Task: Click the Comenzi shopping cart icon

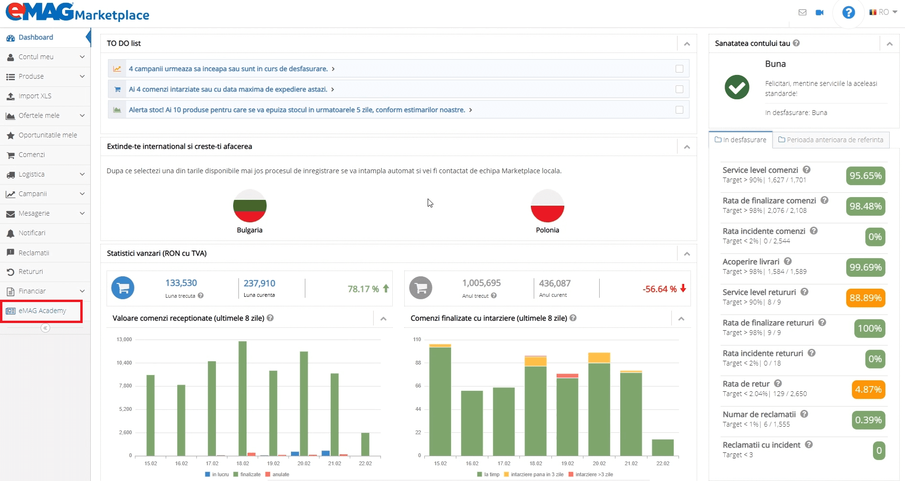Action: pos(10,155)
